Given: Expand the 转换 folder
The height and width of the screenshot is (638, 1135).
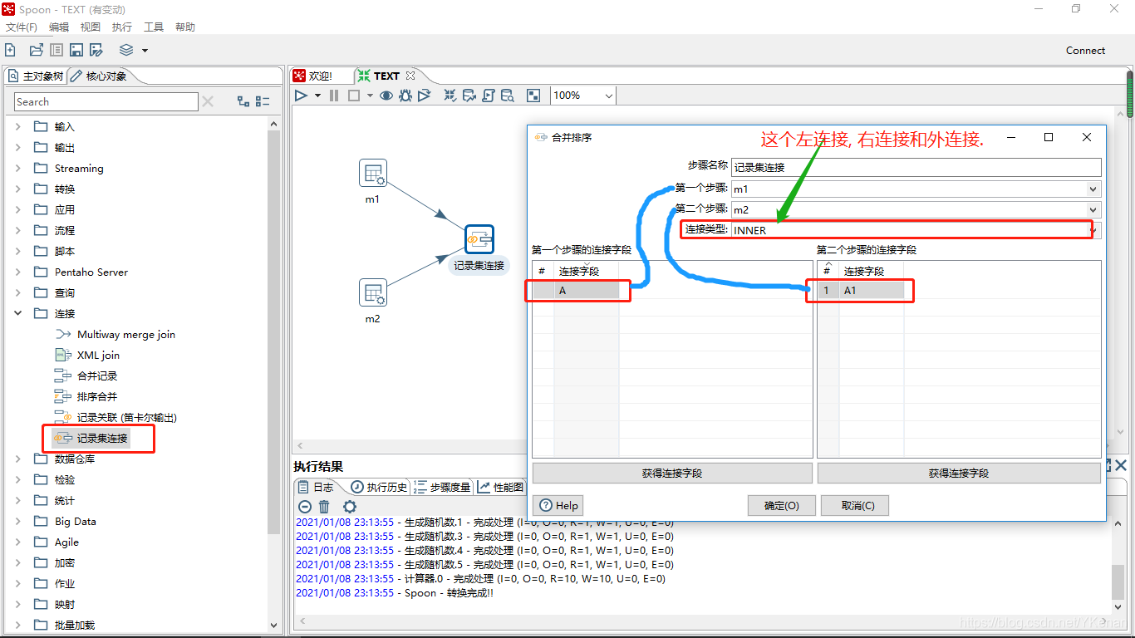Looking at the screenshot, I should click(18, 189).
